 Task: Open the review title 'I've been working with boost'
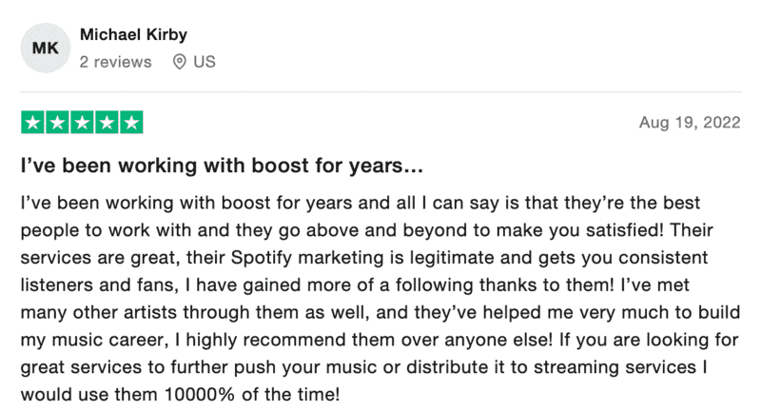(222, 166)
